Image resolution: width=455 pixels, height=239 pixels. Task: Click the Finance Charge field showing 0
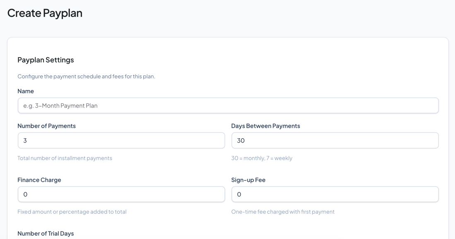[x=121, y=194]
